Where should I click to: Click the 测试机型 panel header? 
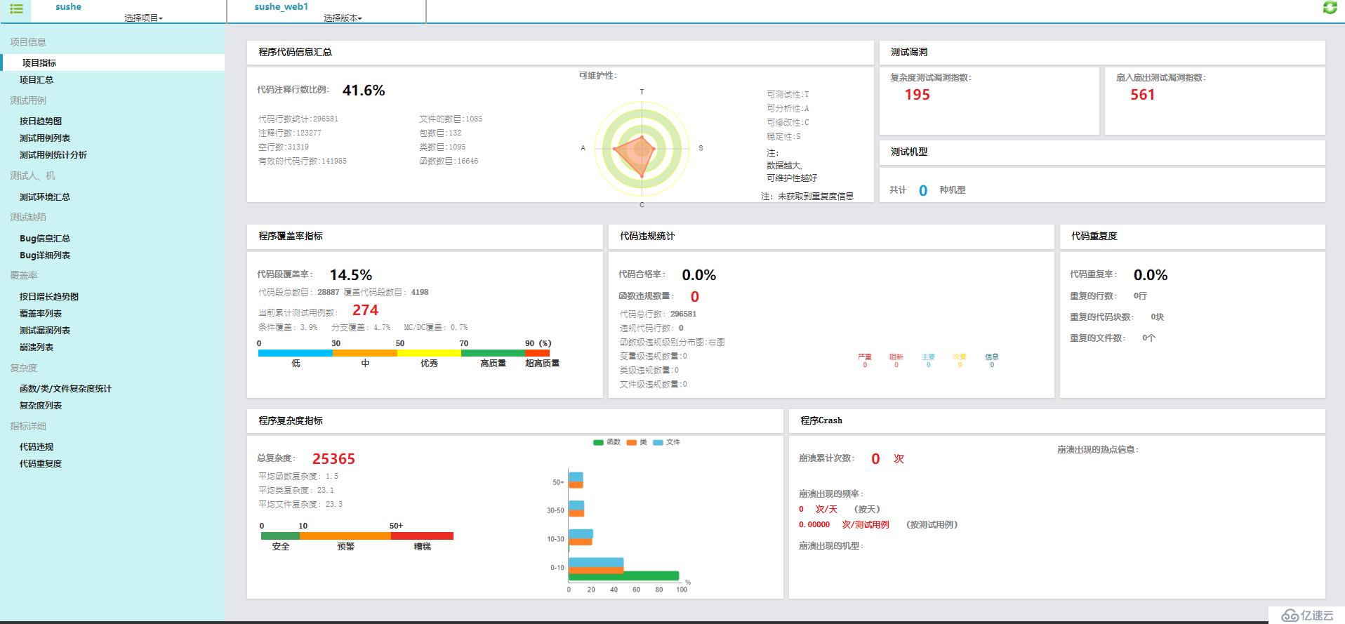[x=1102, y=152]
